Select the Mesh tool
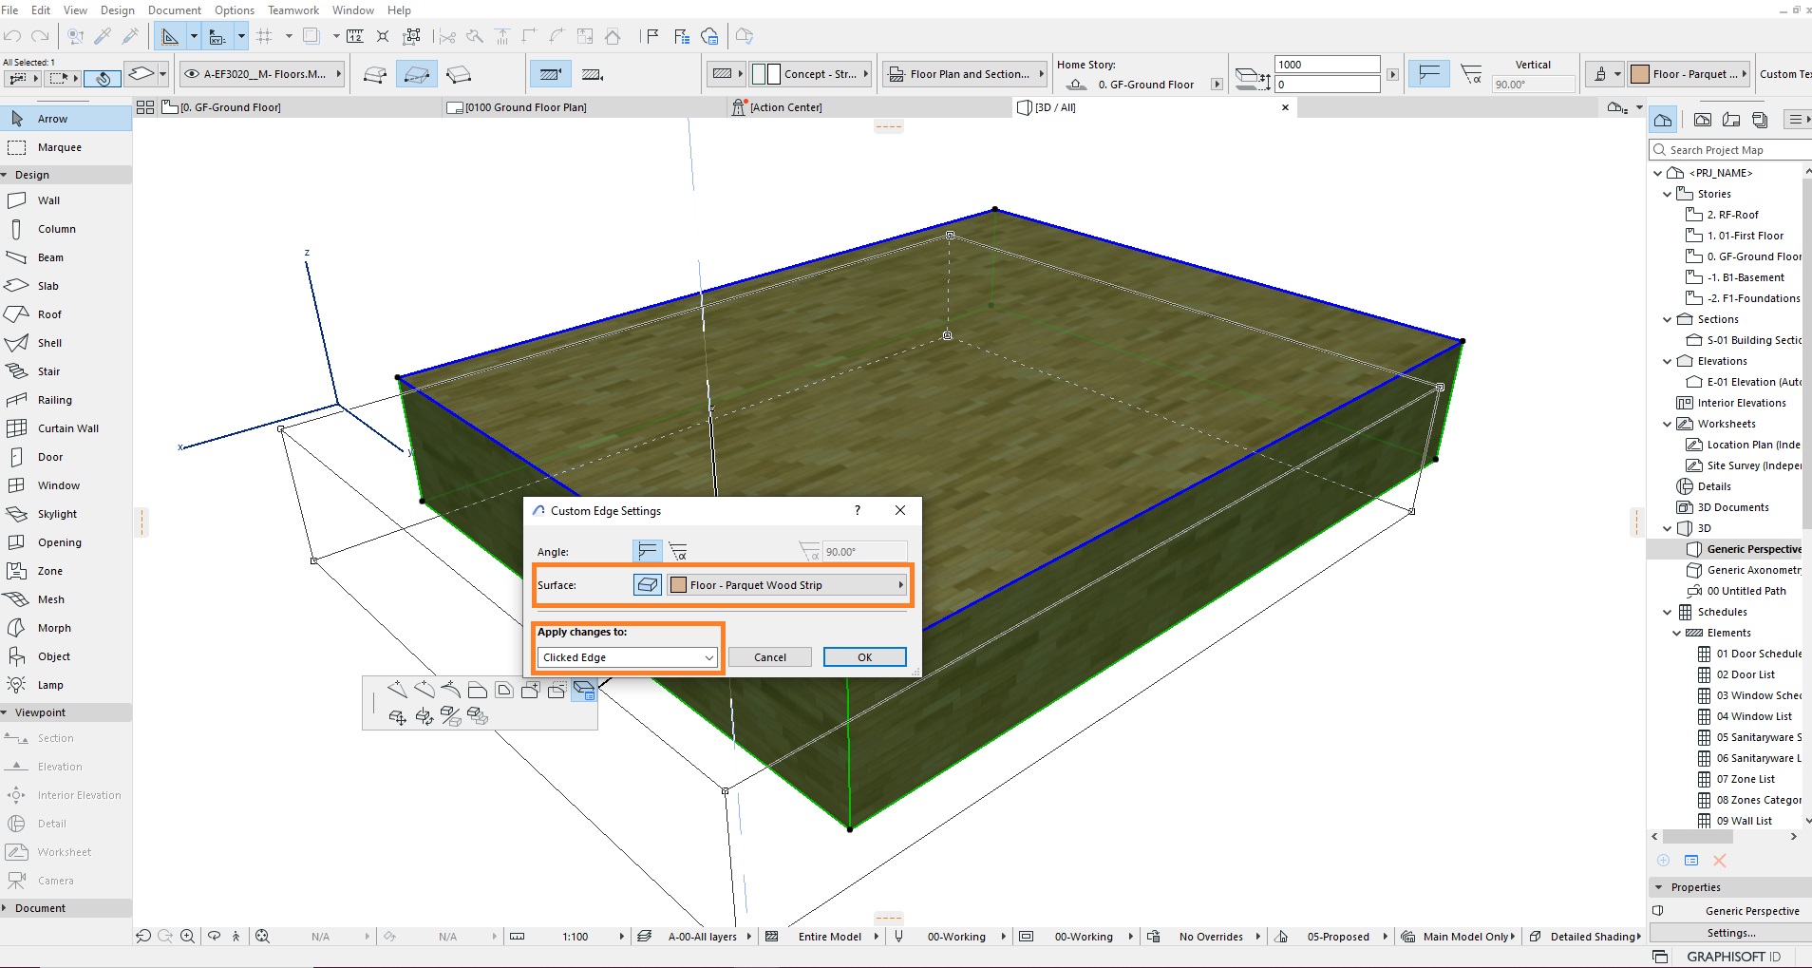This screenshot has width=1812, height=968. click(x=65, y=599)
